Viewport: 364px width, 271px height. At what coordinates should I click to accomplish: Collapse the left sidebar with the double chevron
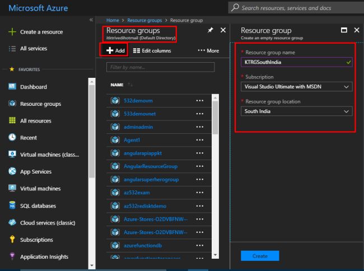(x=91, y=20)
